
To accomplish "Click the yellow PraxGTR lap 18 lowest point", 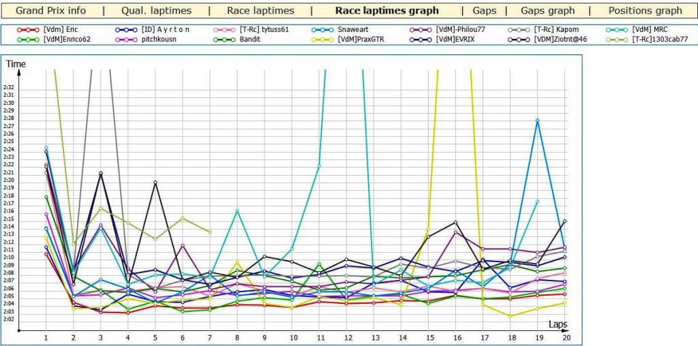I will 510,316.
